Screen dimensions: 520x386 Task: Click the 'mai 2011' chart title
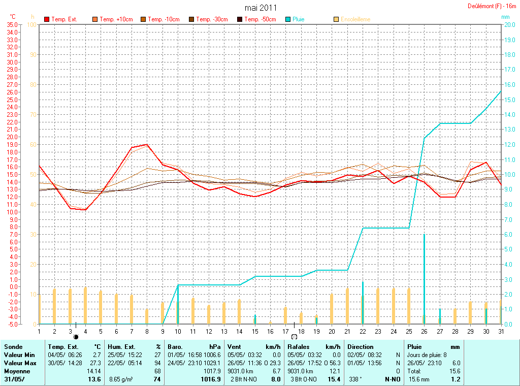261,8
